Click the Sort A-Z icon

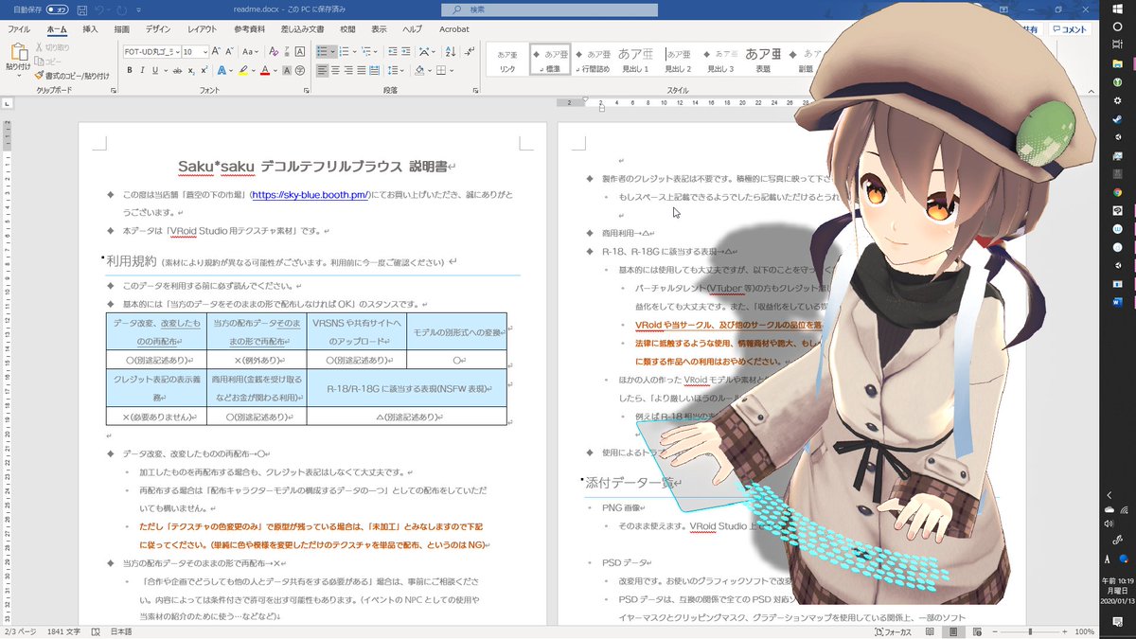[451, 51]
